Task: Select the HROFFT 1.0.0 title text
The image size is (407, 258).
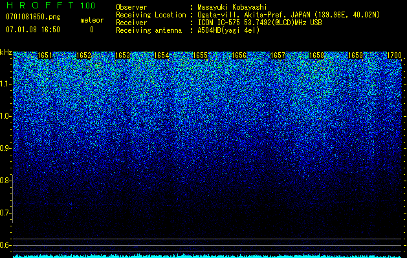Action: click(x=50, y=5)
